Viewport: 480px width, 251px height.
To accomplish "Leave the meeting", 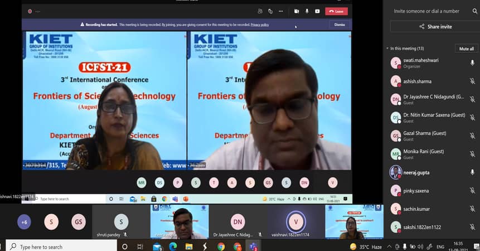I will 336,11.
